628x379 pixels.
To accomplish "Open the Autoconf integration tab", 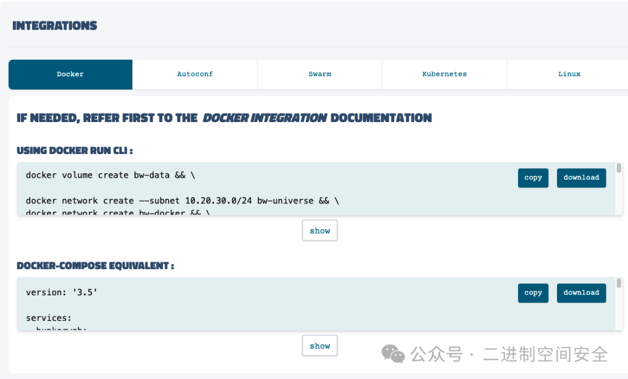I will 195,74.
